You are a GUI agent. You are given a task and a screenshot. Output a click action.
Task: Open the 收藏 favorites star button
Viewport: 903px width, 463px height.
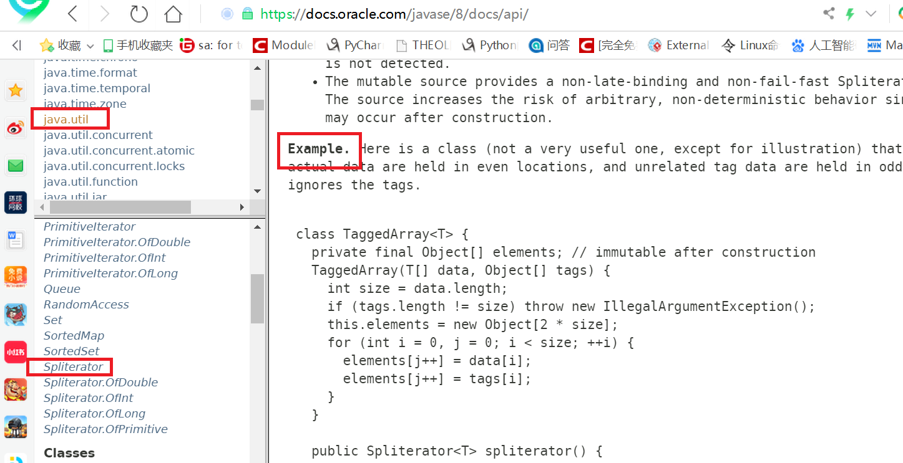pos(60,45)
